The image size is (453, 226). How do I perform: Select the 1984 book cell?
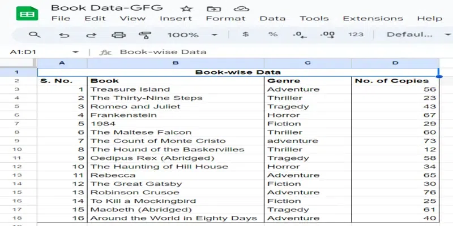coord(176,124)
